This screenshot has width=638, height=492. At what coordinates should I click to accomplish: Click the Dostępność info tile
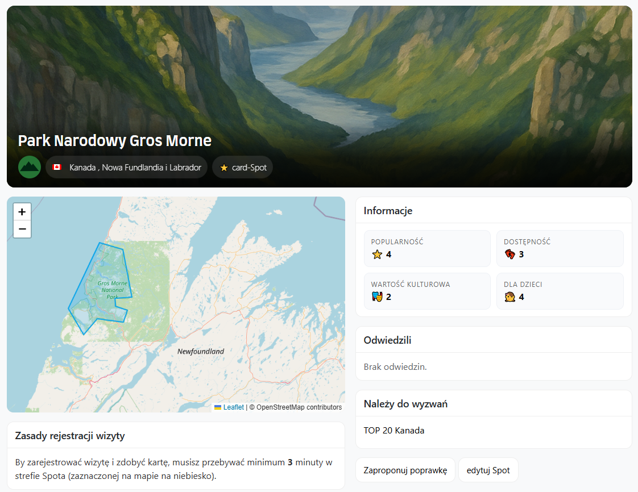click(x=560, y=248)
